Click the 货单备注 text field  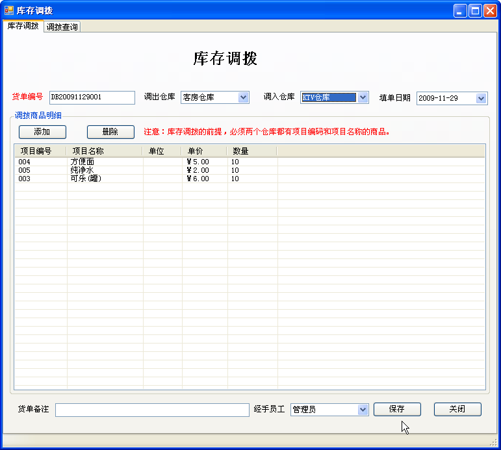[x=152, y=410]
